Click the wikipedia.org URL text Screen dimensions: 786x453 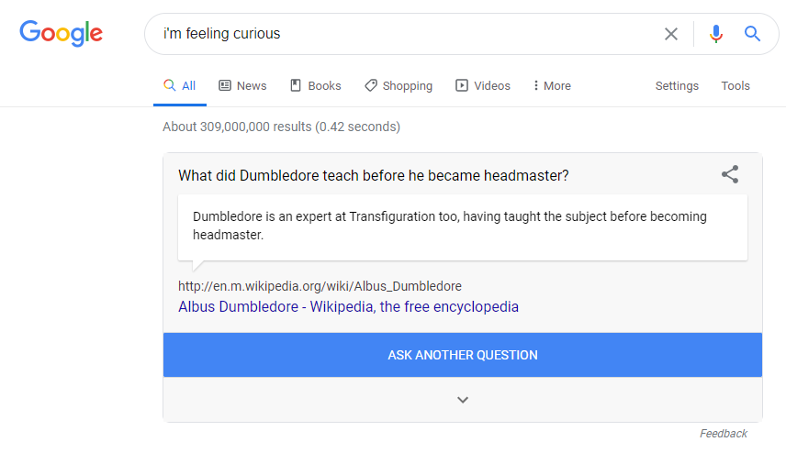pos(320,286)
